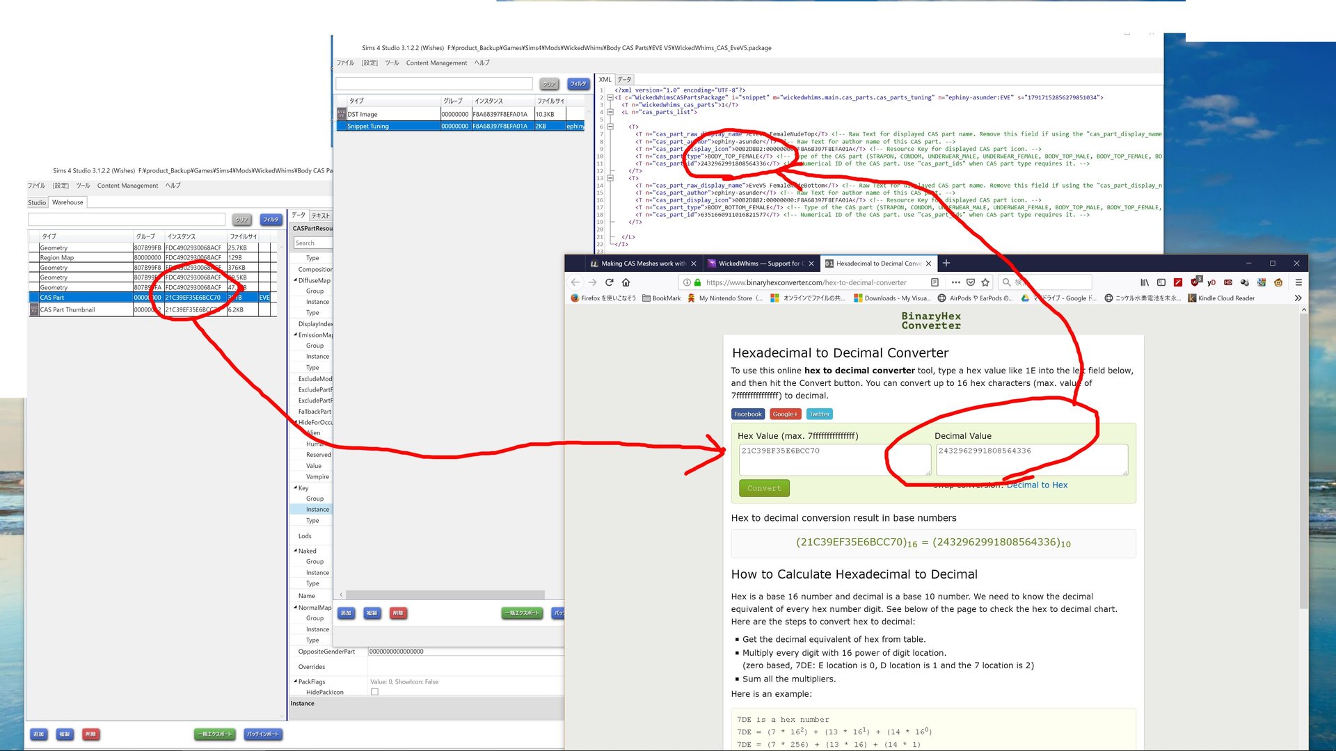
Task: Collapse XML cas_parts_list node at line 4
Action: pos(610,112)
